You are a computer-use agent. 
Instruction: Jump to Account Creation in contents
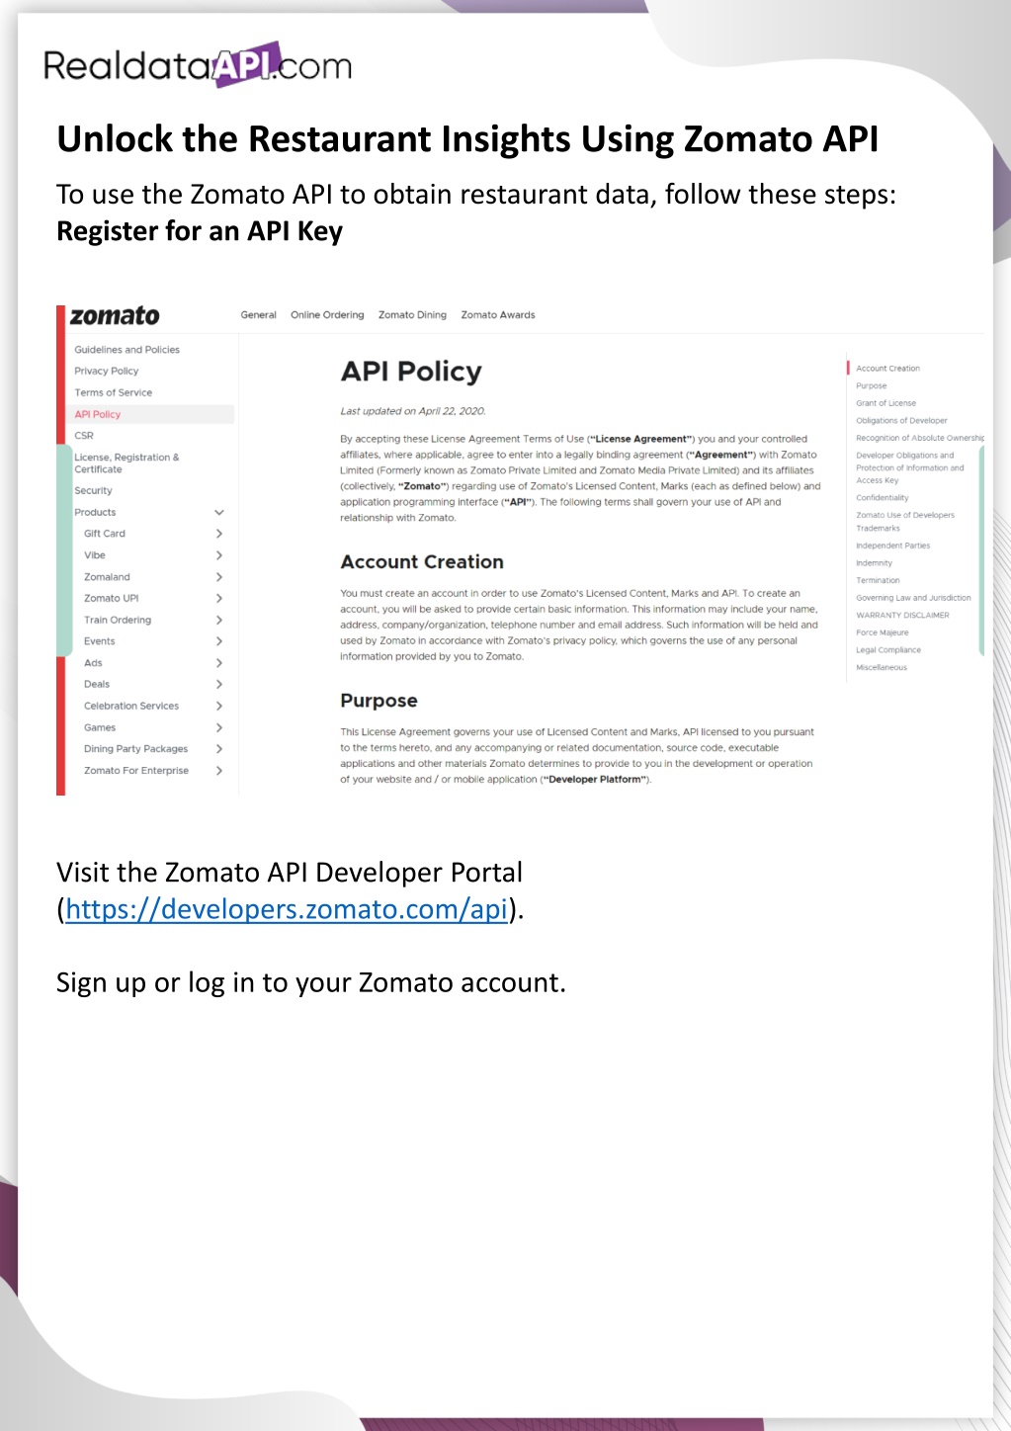[x=887, y=369]
